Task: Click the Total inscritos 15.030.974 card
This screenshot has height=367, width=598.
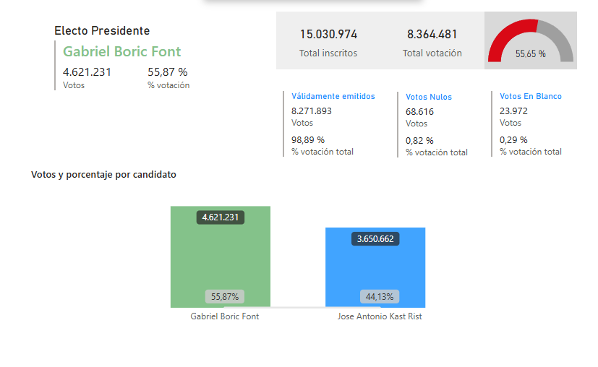Action: pyautogui.click(x=328, y=42)
